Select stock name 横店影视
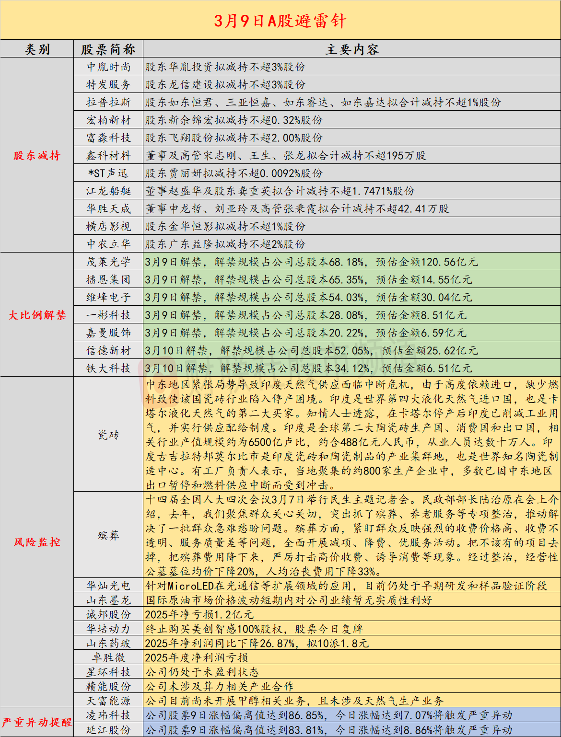The height and width of the screenshot is (737, 561). (108, 227)
